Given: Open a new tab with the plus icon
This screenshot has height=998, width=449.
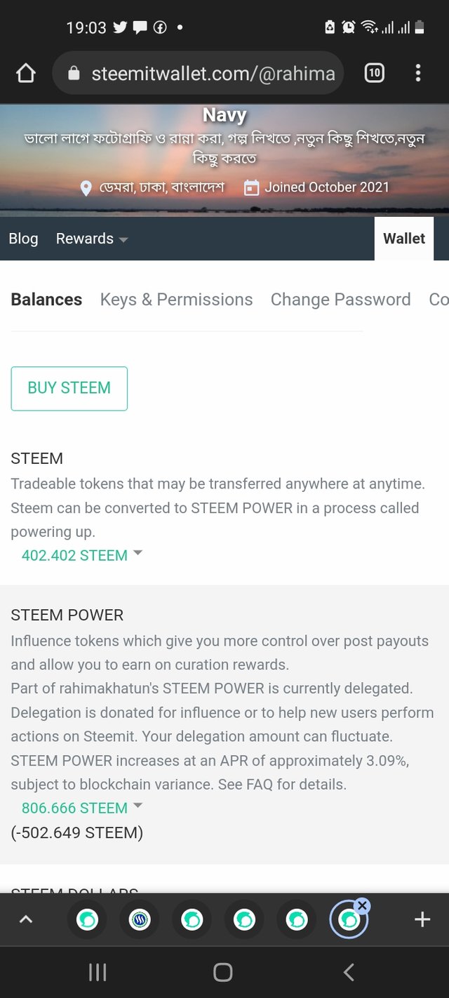Looking at the screenshot, I should point(422,919).
